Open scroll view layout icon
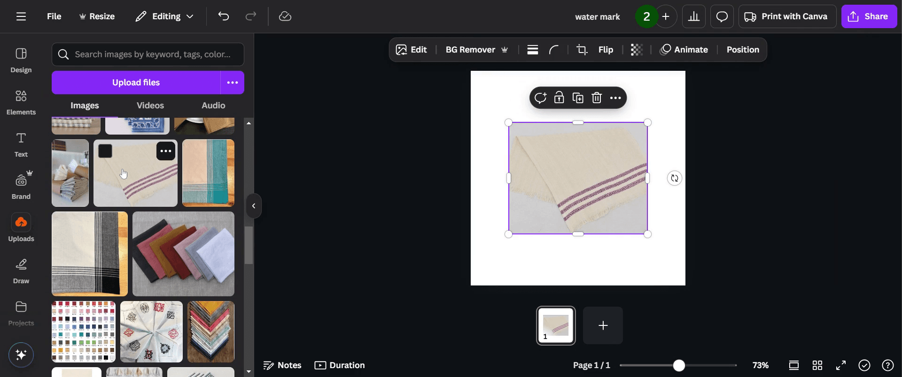 click(x=794, y=365)
